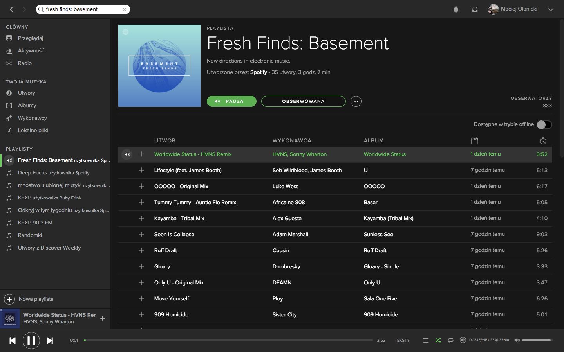Viewport: 564px width, 352px height.
Task: Open Lokalne pliki in the sidebar
Action: pyautogui.click(x=33, y=130)
